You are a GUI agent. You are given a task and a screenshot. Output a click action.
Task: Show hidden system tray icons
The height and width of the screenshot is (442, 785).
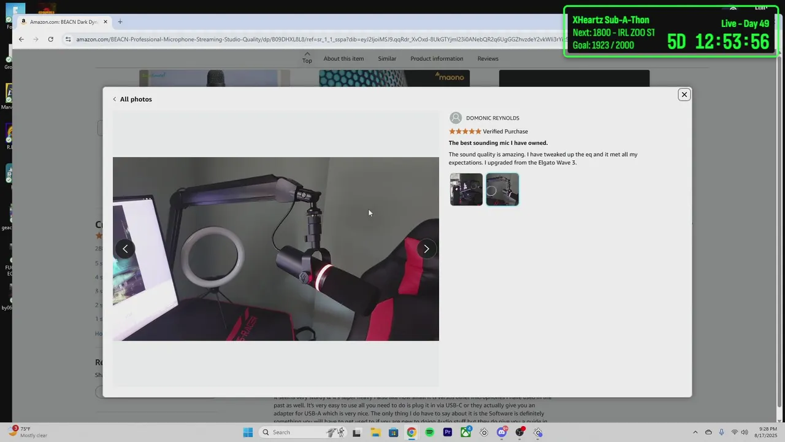click(x=695, y=432)
